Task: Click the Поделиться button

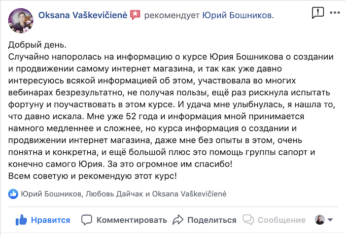Action: (x=205, y=220)
